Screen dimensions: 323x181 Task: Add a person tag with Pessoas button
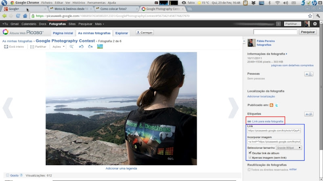308,74
